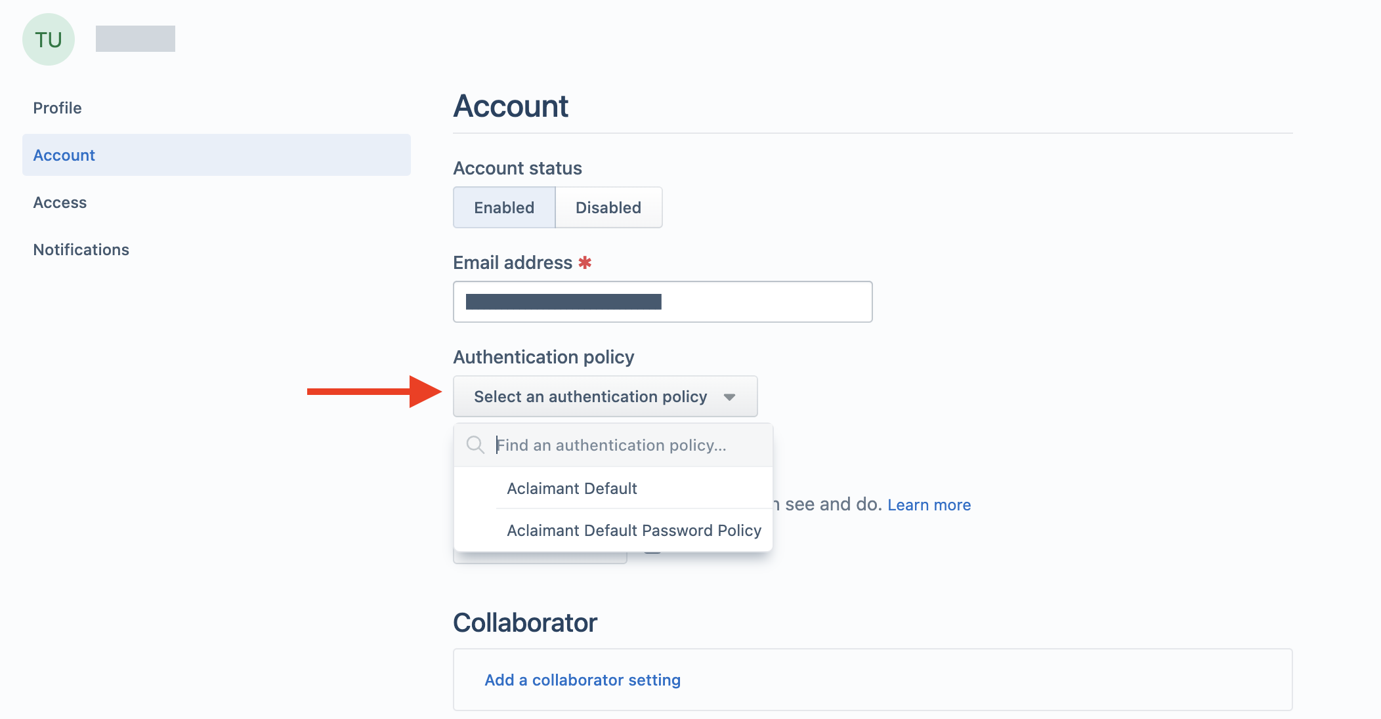Go to the Access section
This screenshot has width=1381, height=719.
click(60, 202)
